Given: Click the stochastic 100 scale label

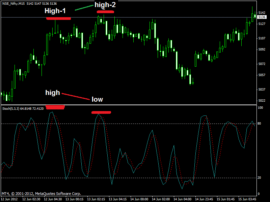Looking at the screenshot, I should [x=260, y=108].
